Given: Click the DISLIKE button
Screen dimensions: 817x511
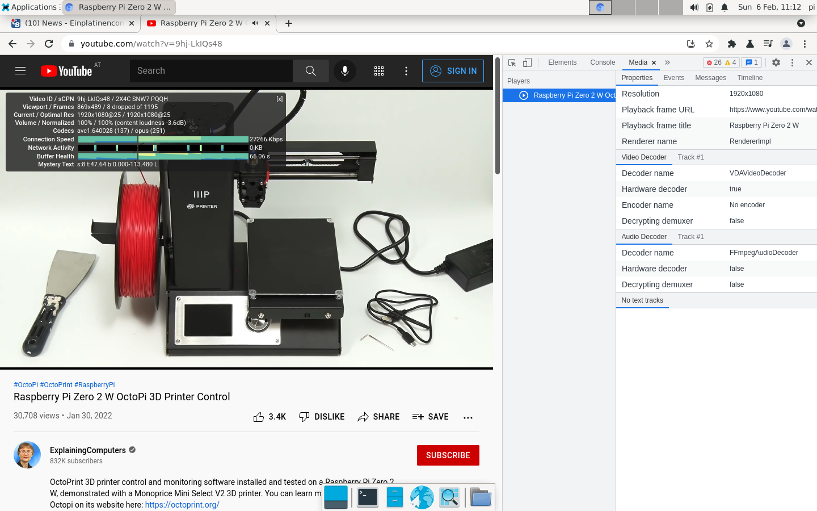Looking at the screenshot, I should point(322,417).
